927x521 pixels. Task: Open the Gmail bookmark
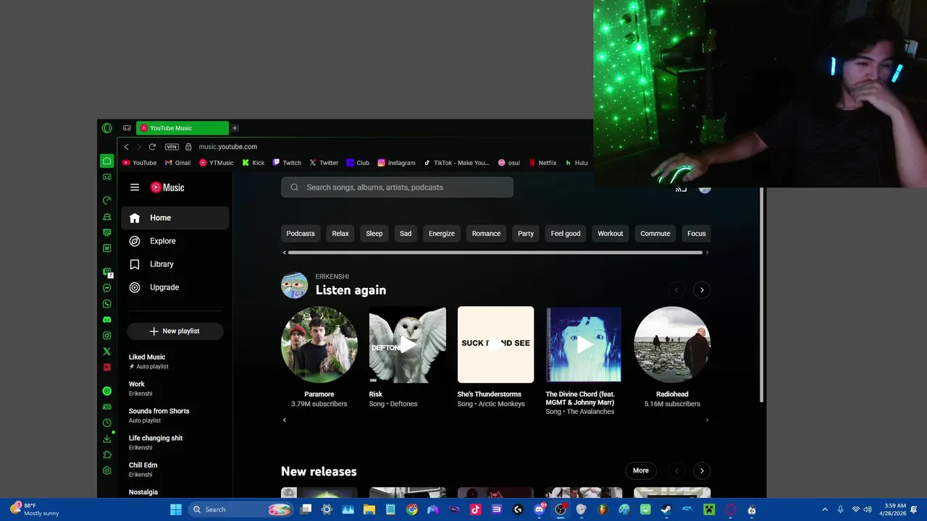pyautogui.click(x=178, y=163)
